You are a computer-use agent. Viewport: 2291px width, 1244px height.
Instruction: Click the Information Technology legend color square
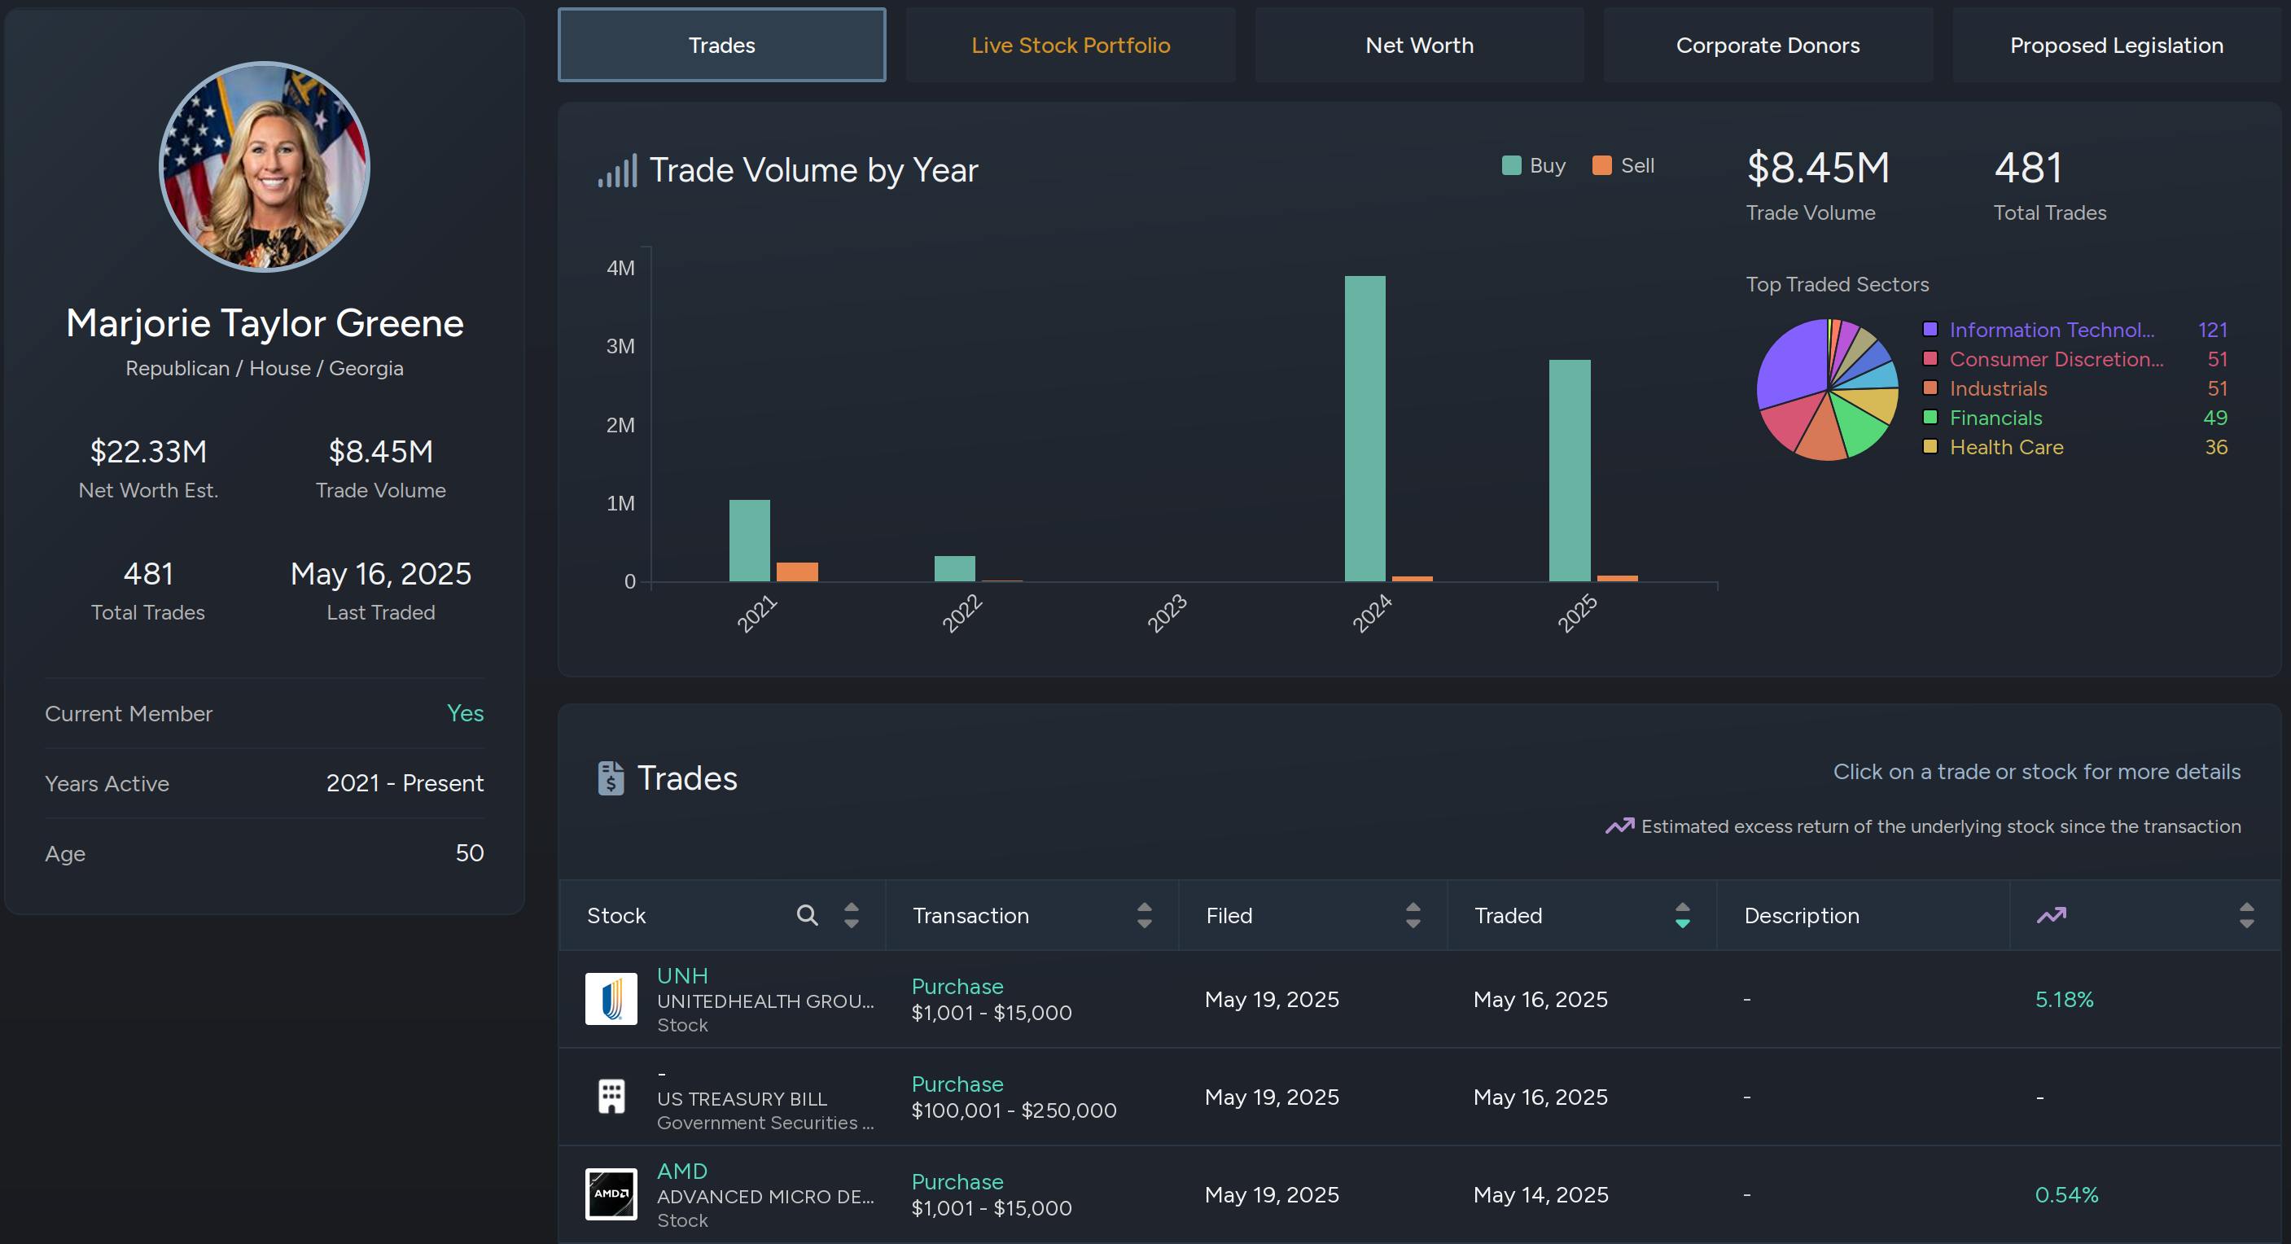click(x=1930, y=330)
